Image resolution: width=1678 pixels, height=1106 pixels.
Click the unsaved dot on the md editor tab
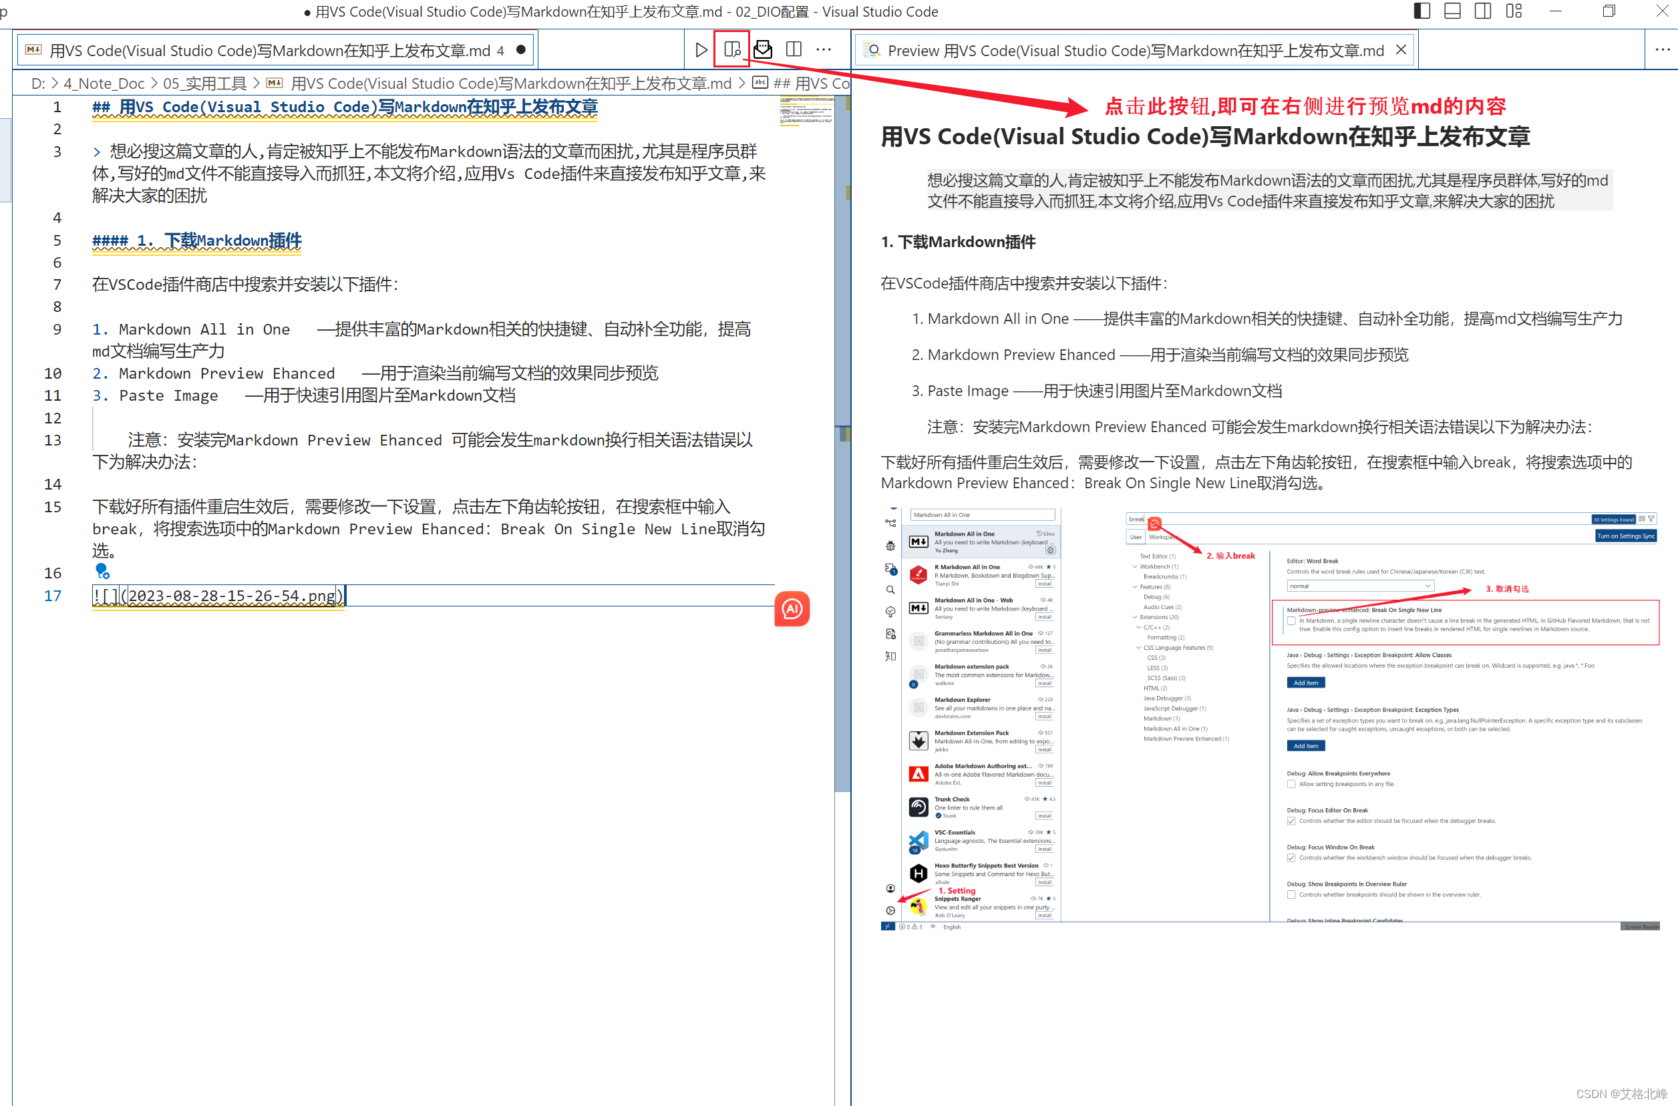pyautogui.click(x=520, y=50)
